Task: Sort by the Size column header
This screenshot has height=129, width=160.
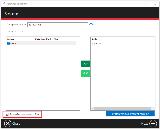Action: tap(57, 39)
